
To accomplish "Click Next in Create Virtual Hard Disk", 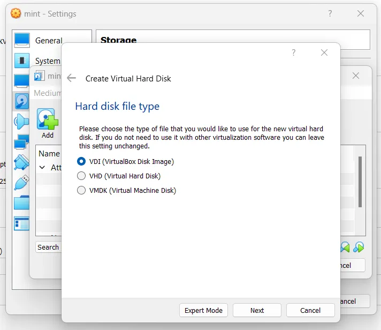I will click(257, 310).
